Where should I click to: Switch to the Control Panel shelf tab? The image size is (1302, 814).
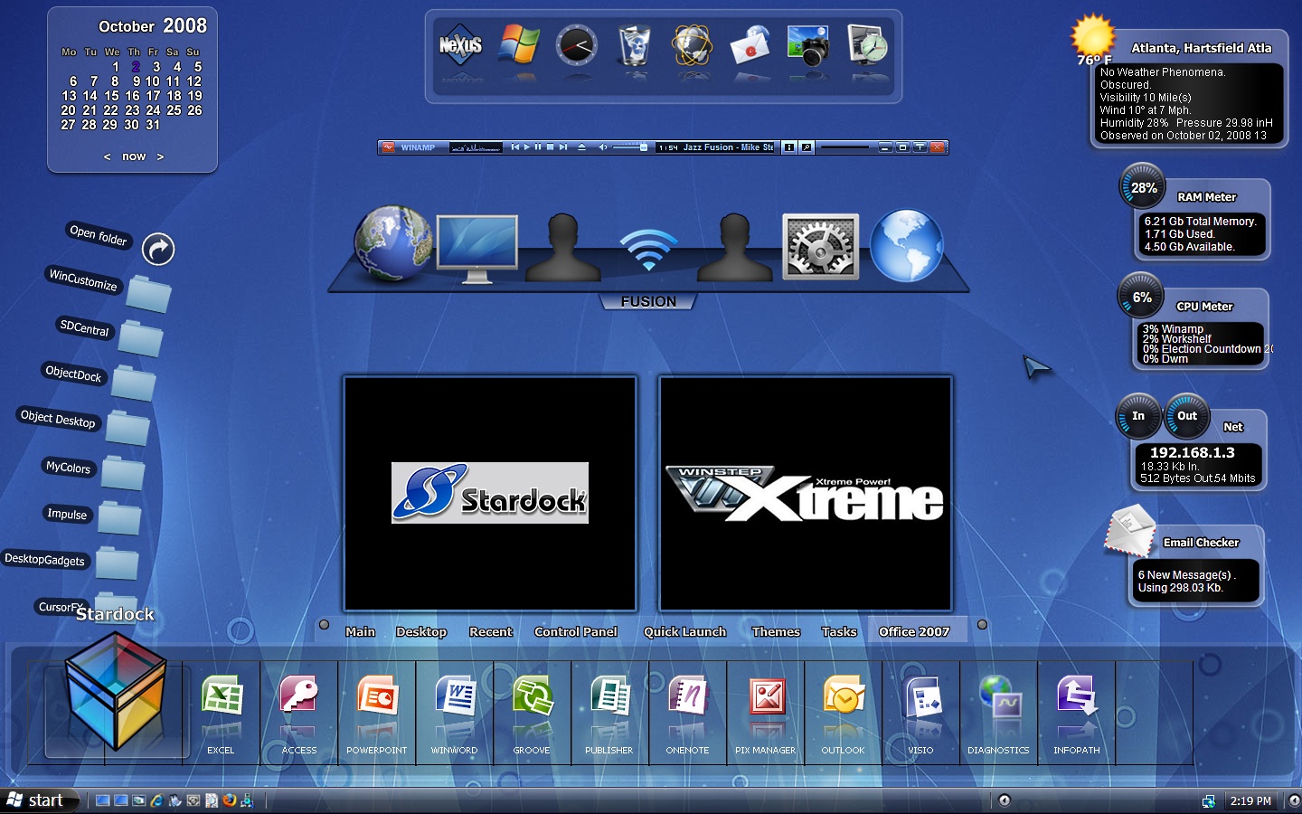576,631
